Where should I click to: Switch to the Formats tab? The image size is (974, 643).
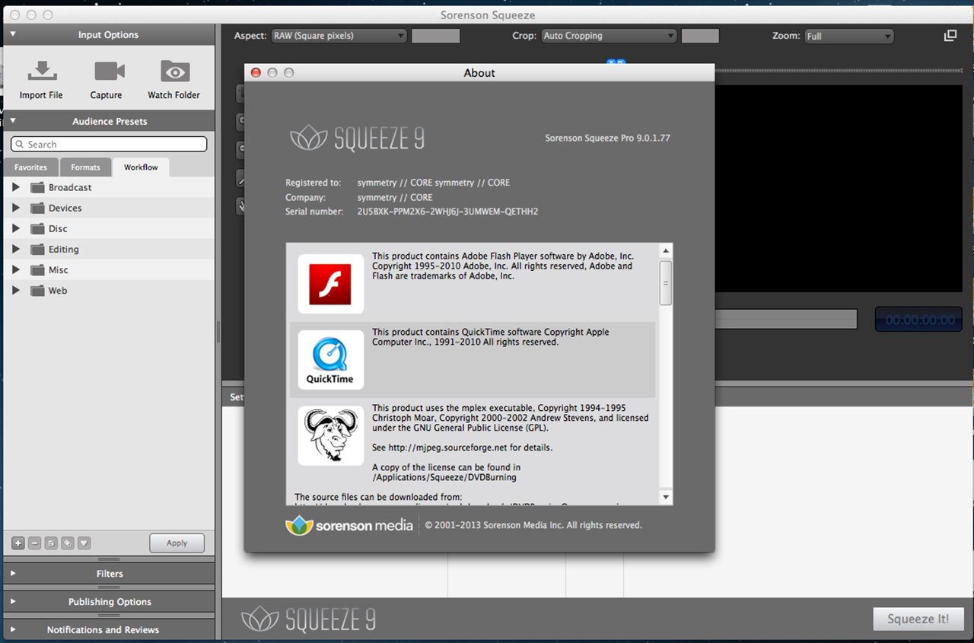click(x=85, y=167)
